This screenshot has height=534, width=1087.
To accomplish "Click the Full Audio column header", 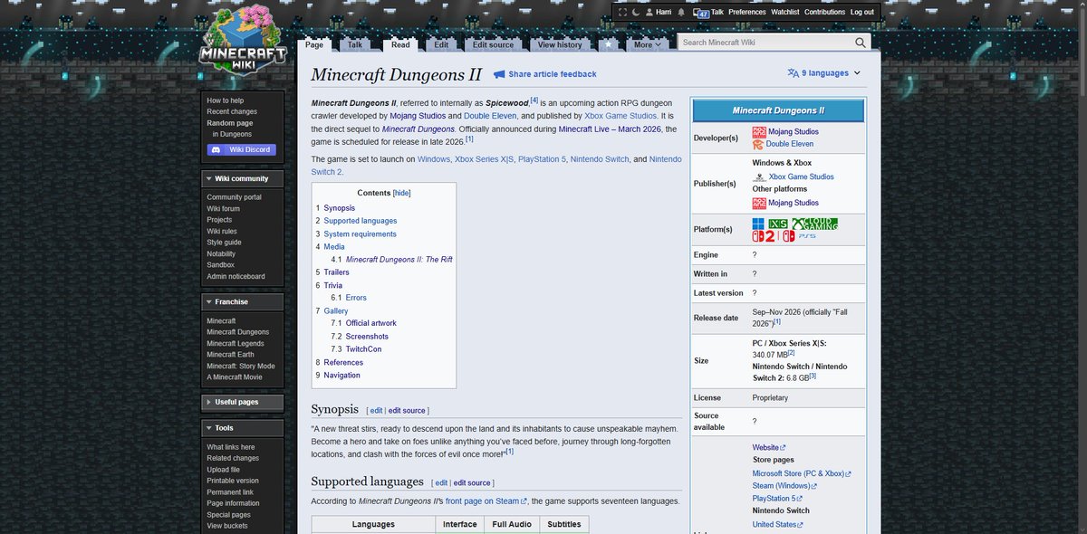I will (512, 524).
